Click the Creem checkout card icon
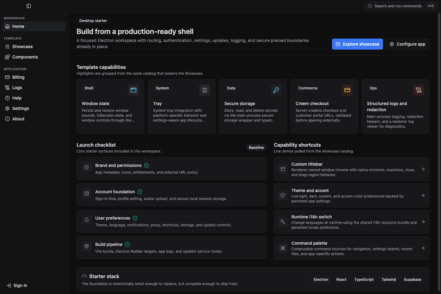The height and width of the screenshot is (294, 441). tap(347, 90)
